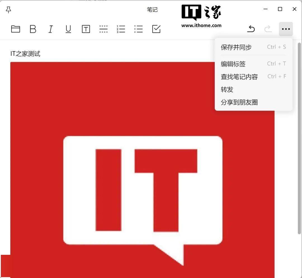Viewport: 302px width, 278px height.
Task: Undo the last edit
Action: (x=251, y=29)
